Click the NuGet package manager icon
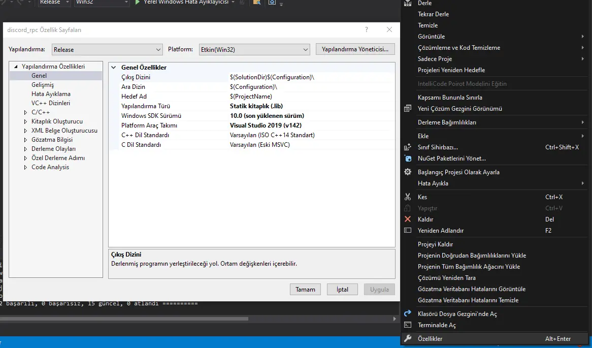Viewport: 592px width, 348px height. pos(408,159)
